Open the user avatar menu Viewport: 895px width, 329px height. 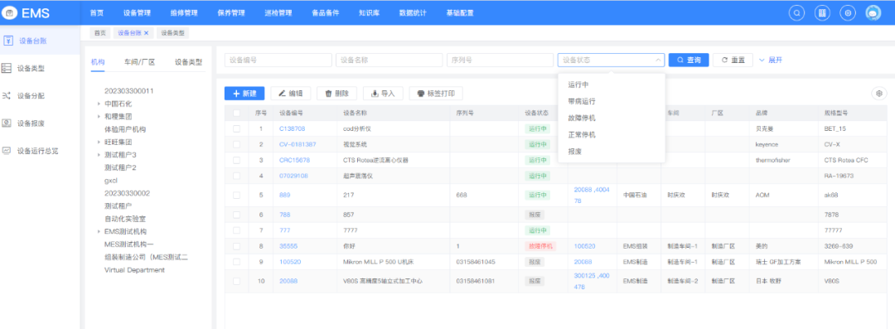coord(874,12)
